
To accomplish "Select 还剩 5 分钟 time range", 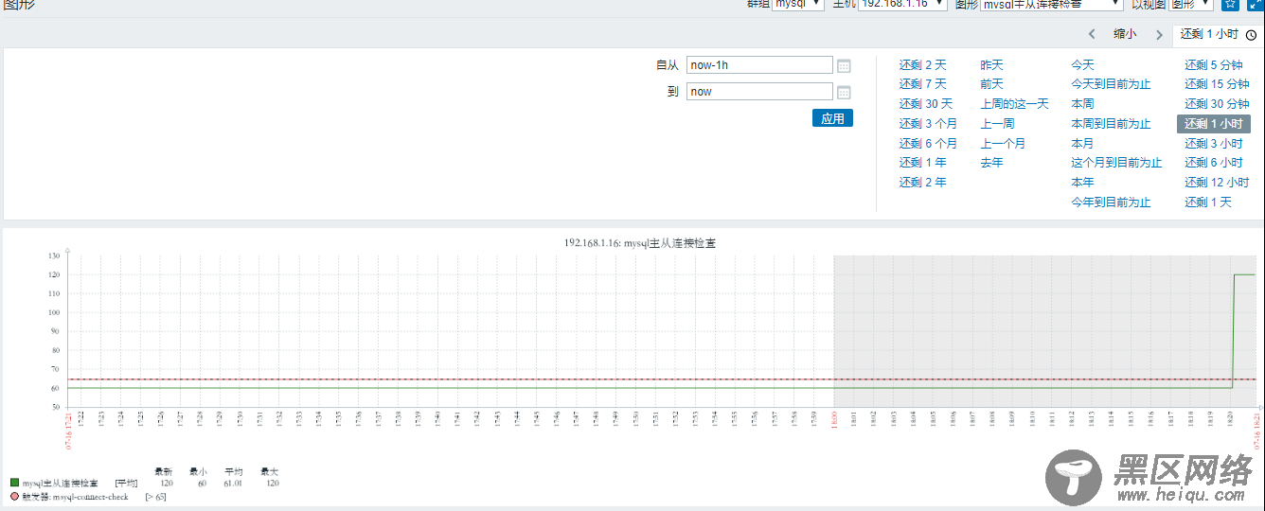I will pos(1213,65).
